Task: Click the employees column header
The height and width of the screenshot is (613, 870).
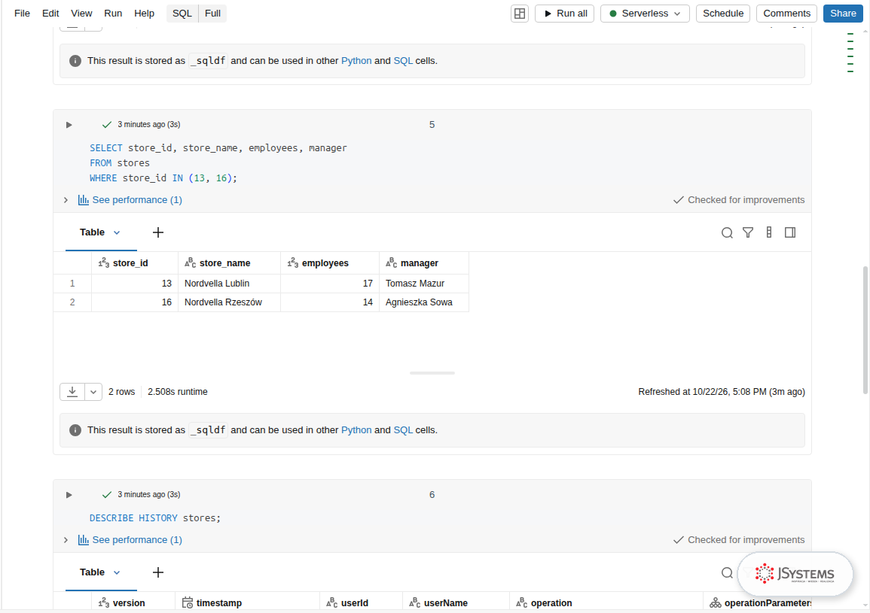Action: pos(330,263)
